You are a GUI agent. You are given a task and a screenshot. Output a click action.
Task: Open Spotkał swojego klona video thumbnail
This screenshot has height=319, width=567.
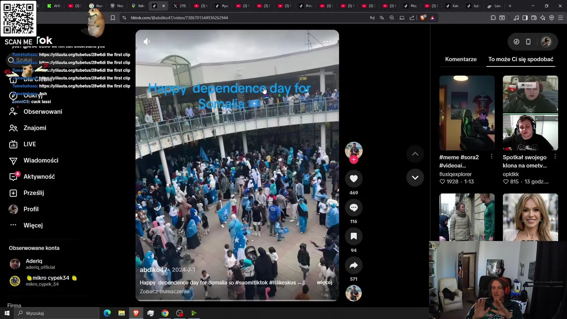coord(530,113)
